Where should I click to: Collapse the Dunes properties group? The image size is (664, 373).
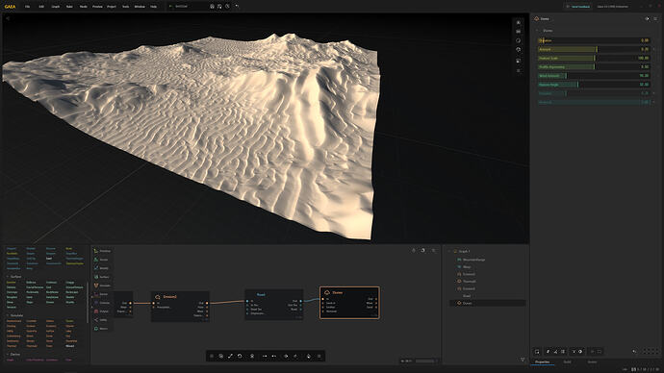click(x=537, y=31)
